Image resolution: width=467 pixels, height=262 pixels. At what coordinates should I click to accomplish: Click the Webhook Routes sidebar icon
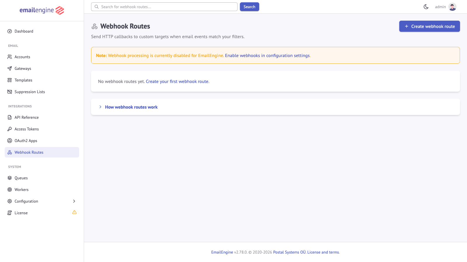[x=10, y=152]
